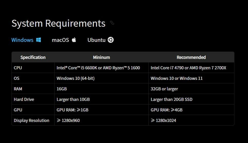This screenshot has height=143, width=248.
Task: Click the ≥ 1280x1024 resolution cell
Action: point(191,120)
